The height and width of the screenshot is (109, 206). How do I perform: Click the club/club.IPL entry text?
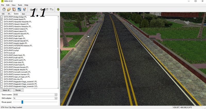click(14, 62)
